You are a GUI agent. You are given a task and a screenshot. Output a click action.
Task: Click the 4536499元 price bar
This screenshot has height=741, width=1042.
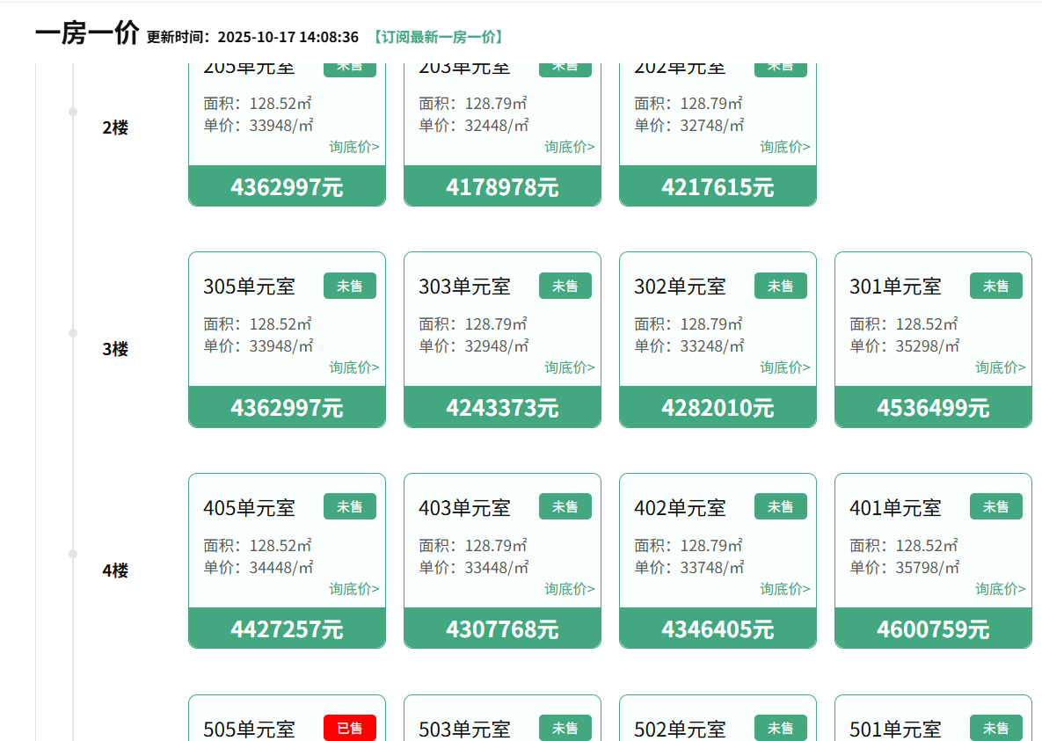click(x=932, y=408)
